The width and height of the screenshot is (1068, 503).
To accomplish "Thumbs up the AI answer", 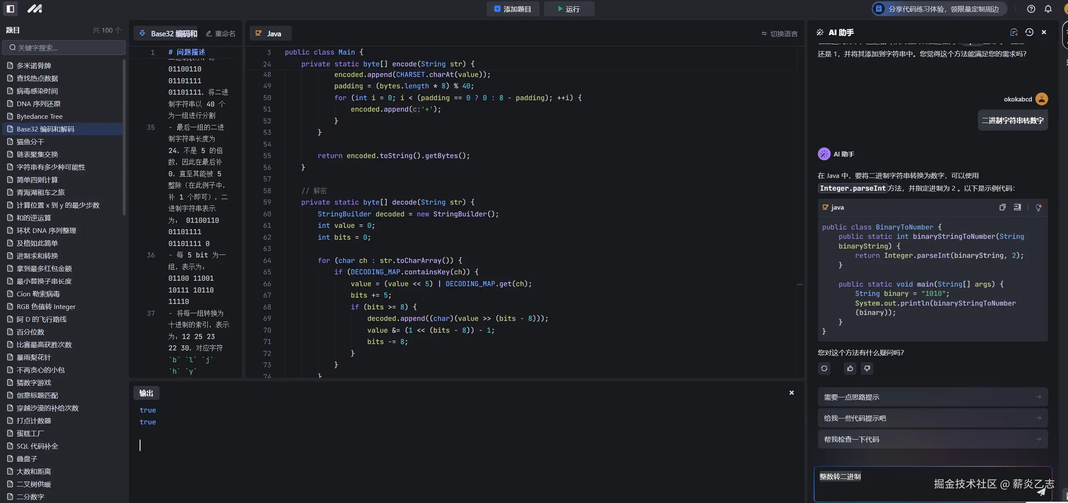I will pos(850,369).
